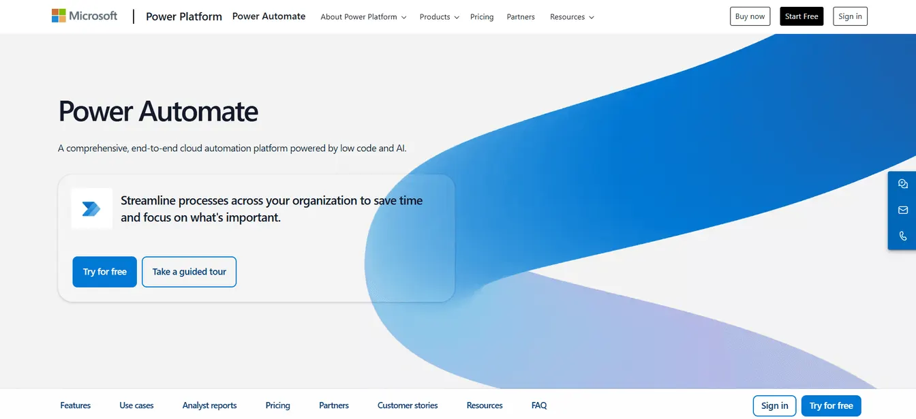
Task: Select Partners in the bottom section bar
Action: point(334,405)
